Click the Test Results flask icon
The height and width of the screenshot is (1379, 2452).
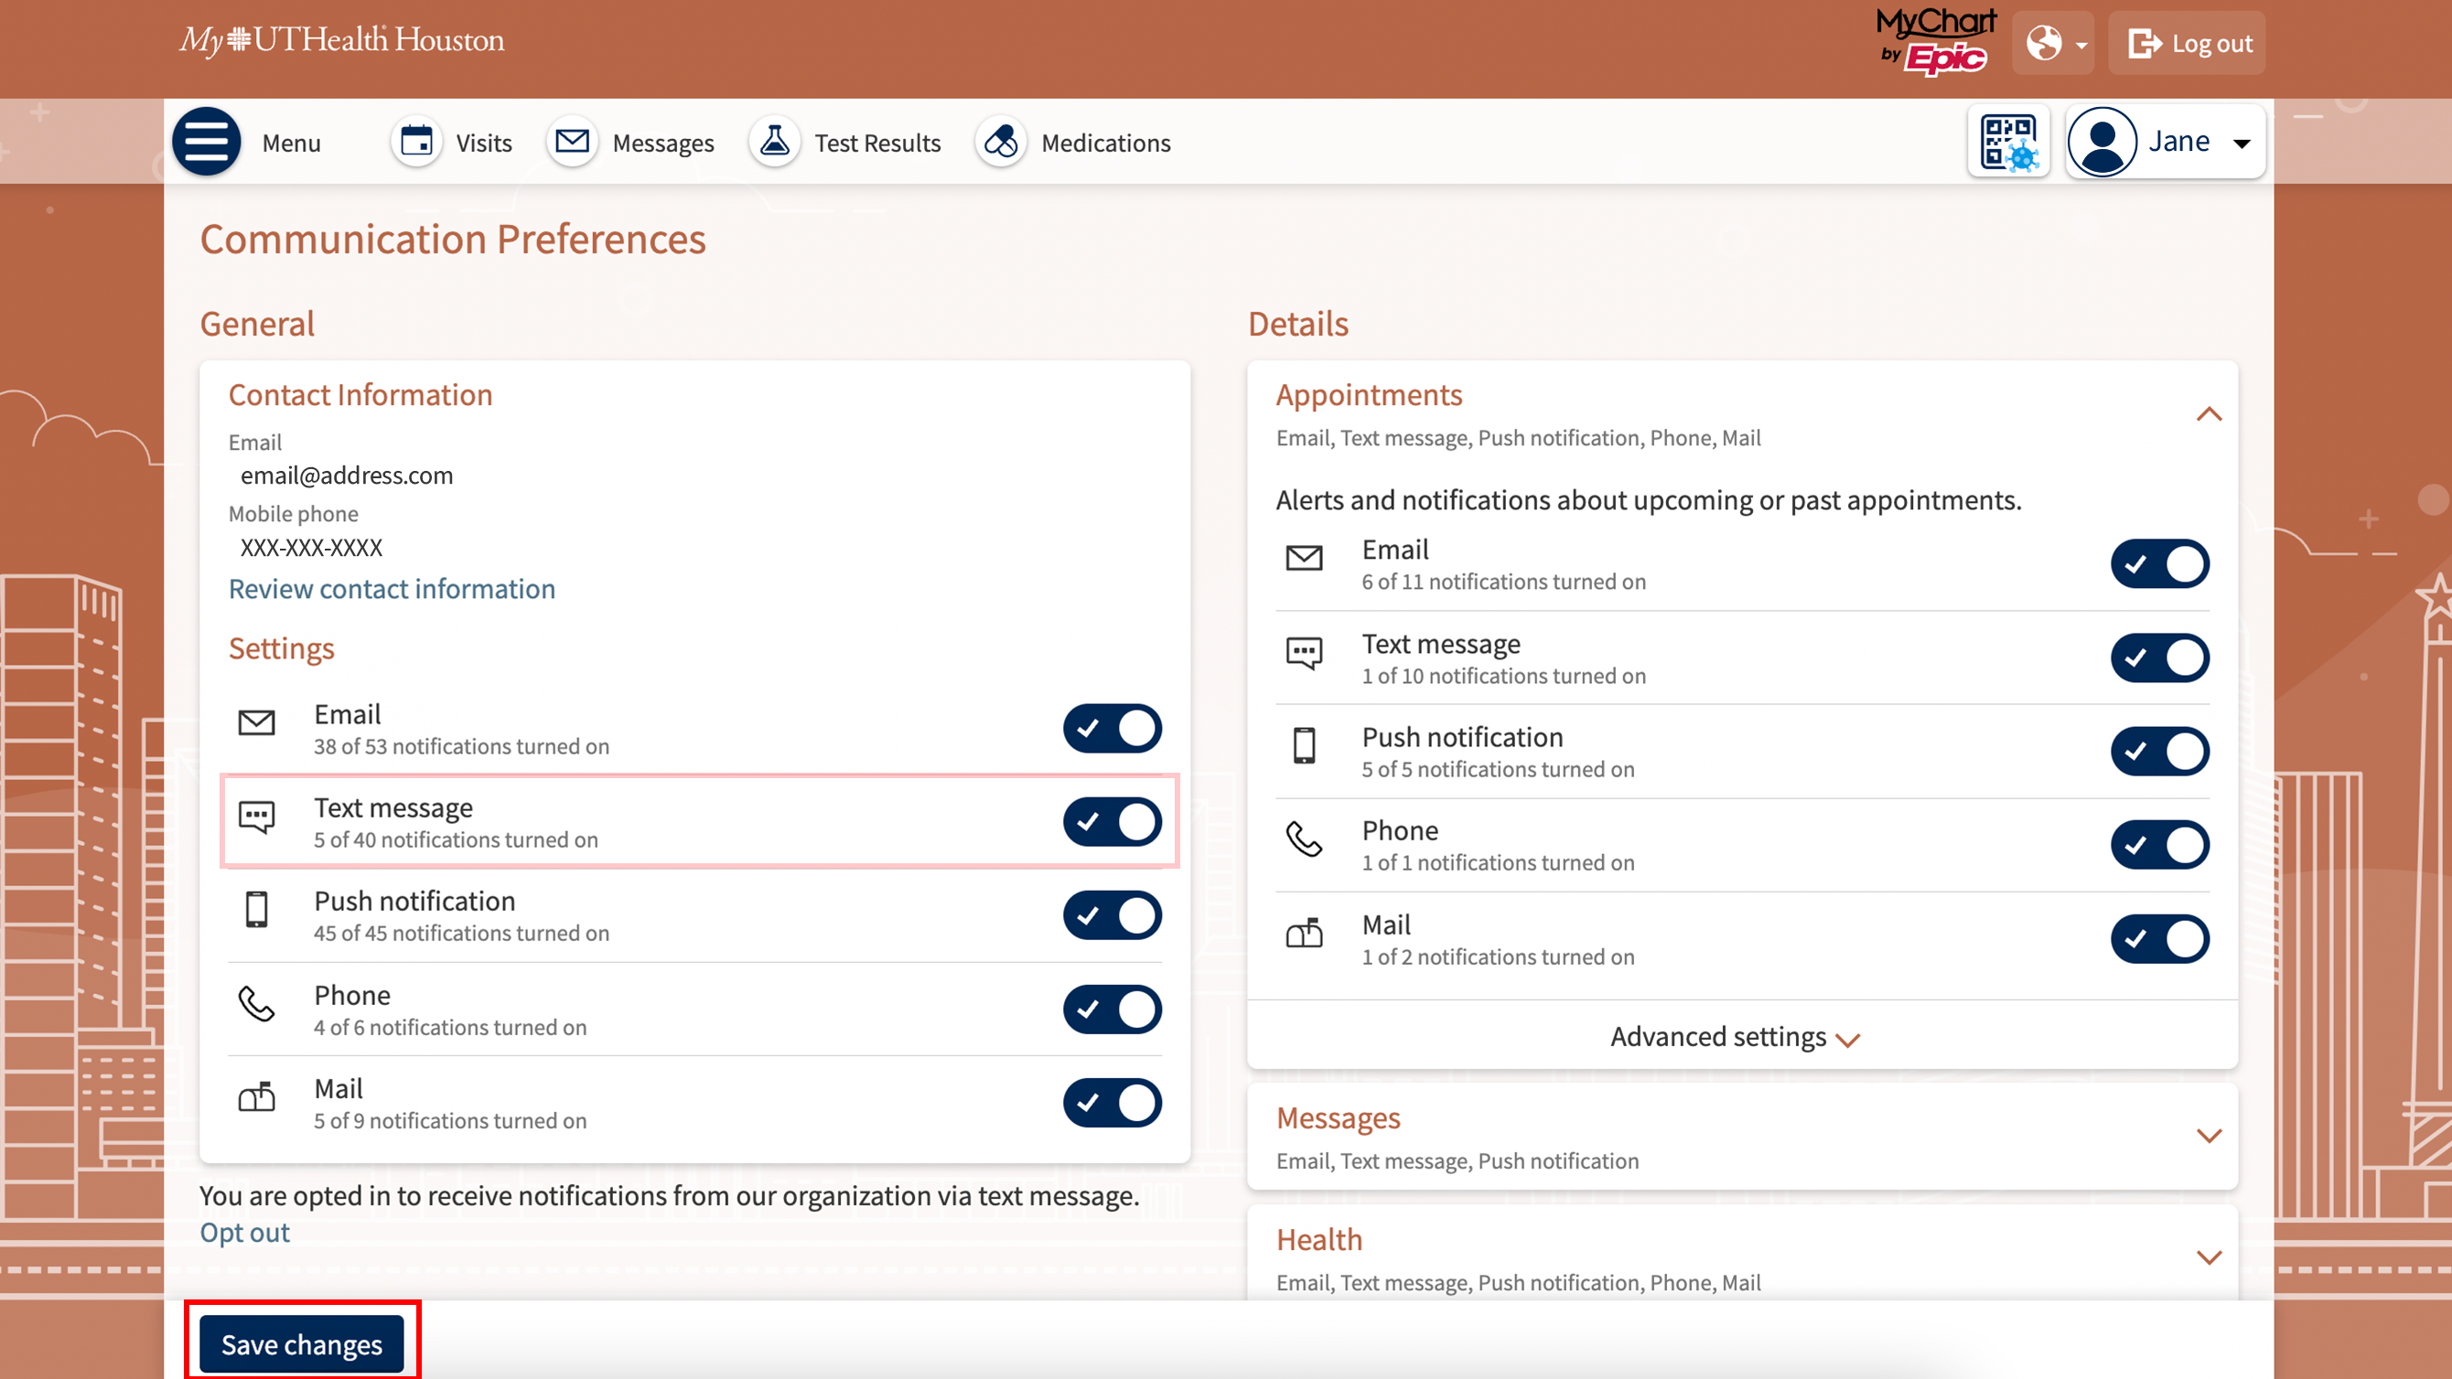coord(775,142)
